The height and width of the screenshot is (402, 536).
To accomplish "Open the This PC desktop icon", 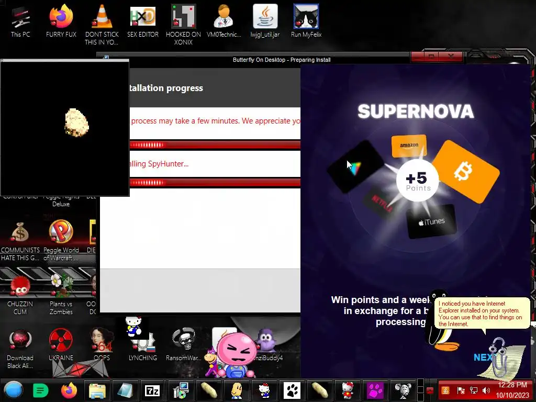I will coord(20,21).
